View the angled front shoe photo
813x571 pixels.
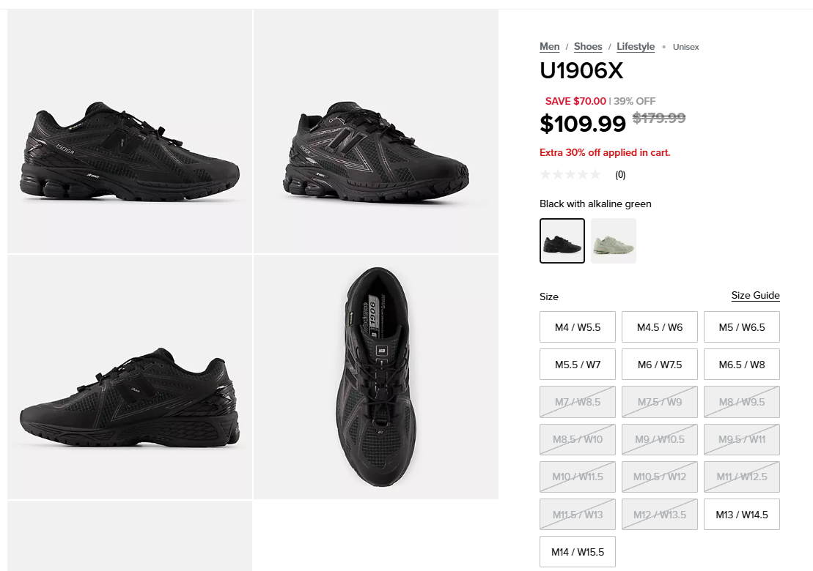pyautogui.click(x=376, y=132)
